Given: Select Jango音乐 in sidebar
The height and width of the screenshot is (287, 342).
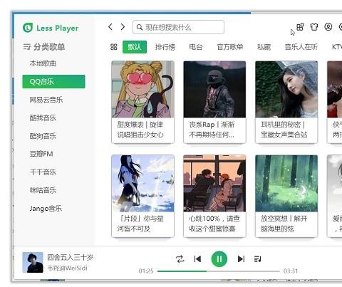Looking at the screenshot, I should tap(46, 209).
